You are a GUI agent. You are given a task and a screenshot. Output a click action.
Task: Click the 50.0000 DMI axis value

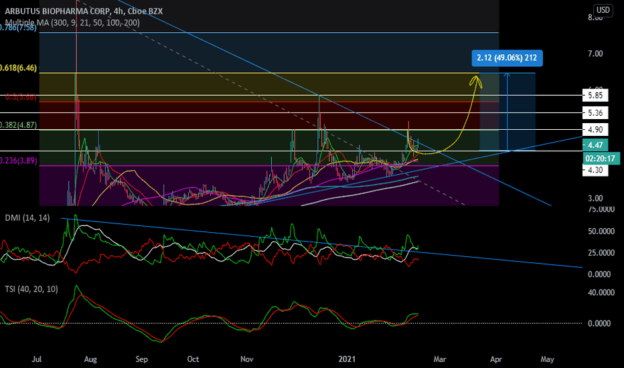click(601, 232)
